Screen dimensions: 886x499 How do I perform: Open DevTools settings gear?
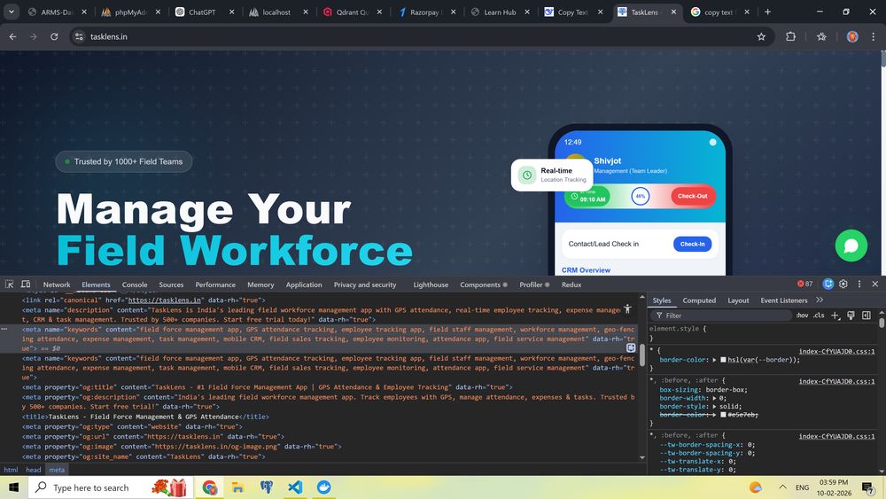(x=843, y=284)
